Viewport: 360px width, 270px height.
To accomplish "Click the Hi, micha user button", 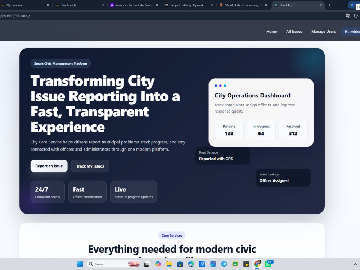I will 351,31.
